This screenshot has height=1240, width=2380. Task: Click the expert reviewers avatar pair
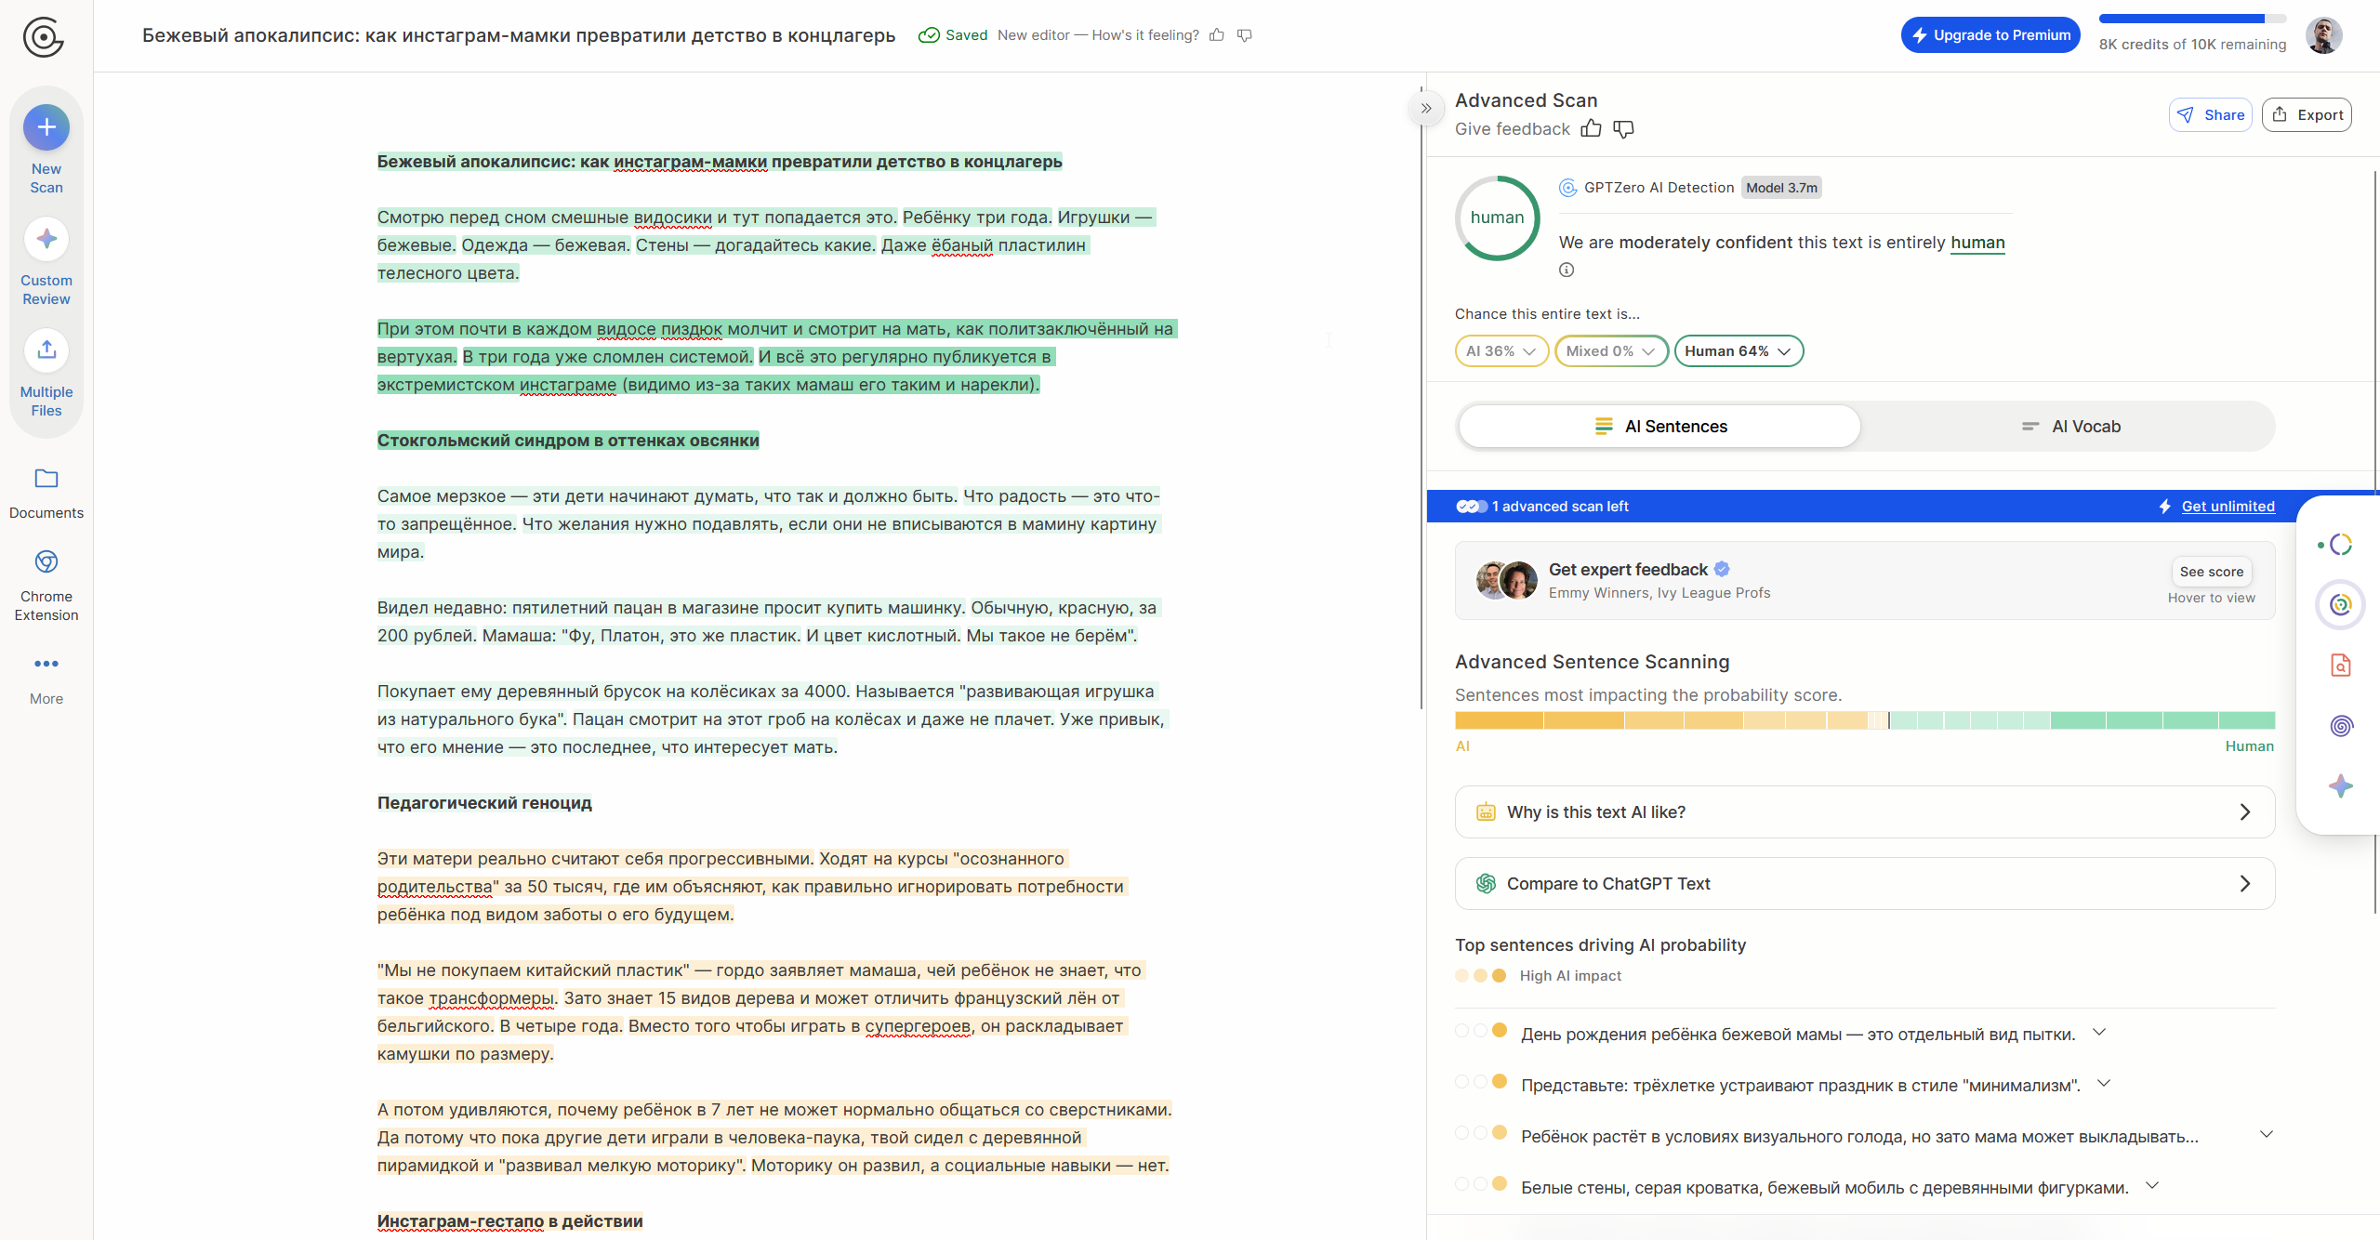point(1507,580)
